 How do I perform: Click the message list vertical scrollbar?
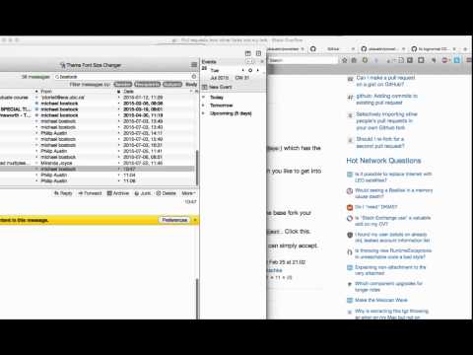[x=197, y=168]
